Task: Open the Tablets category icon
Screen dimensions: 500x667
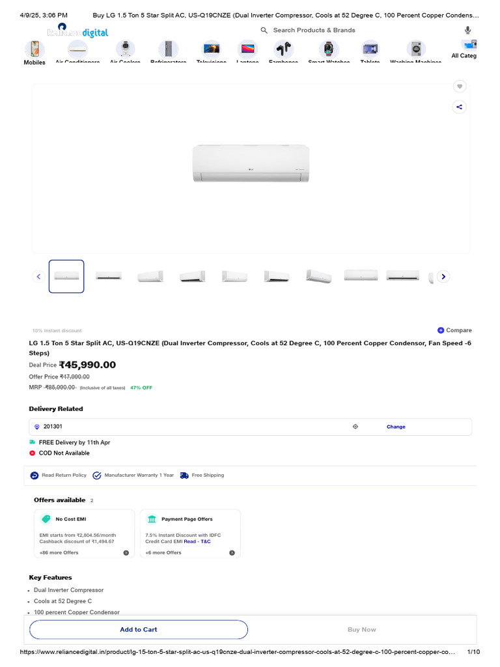Action: (370, 50)
